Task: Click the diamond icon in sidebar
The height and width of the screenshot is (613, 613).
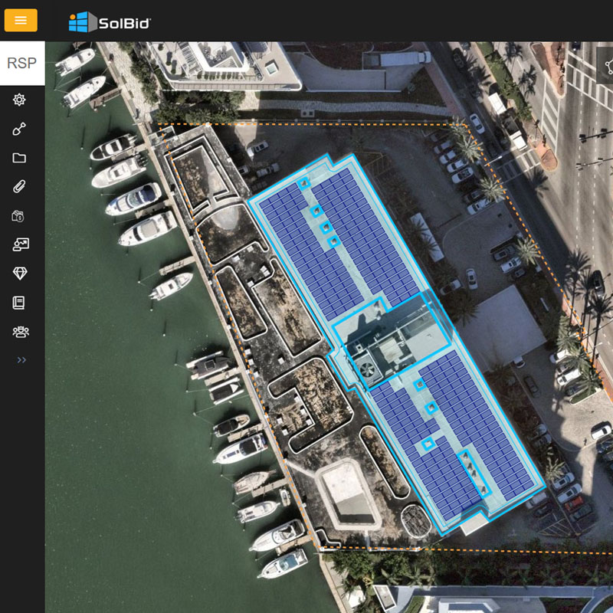Action: pyautogui.click(x=20, y=274)
